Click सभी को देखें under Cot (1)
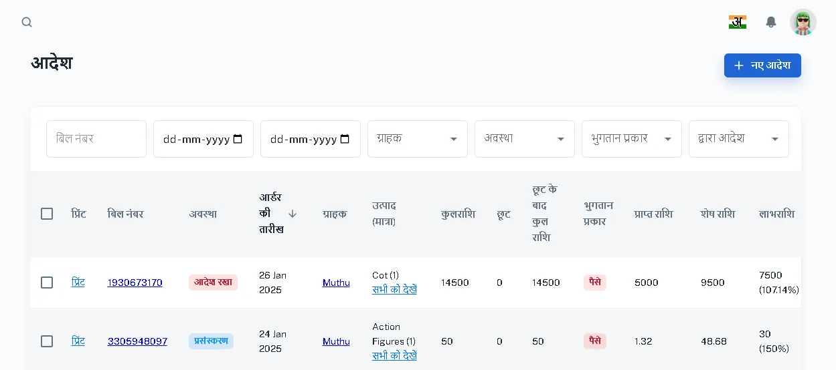836x370 pixels. coord(394,290)
